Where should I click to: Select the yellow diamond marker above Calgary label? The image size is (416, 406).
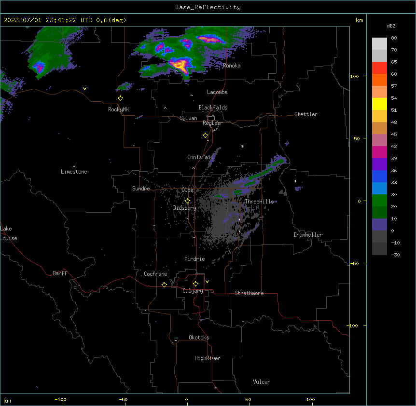195,284
